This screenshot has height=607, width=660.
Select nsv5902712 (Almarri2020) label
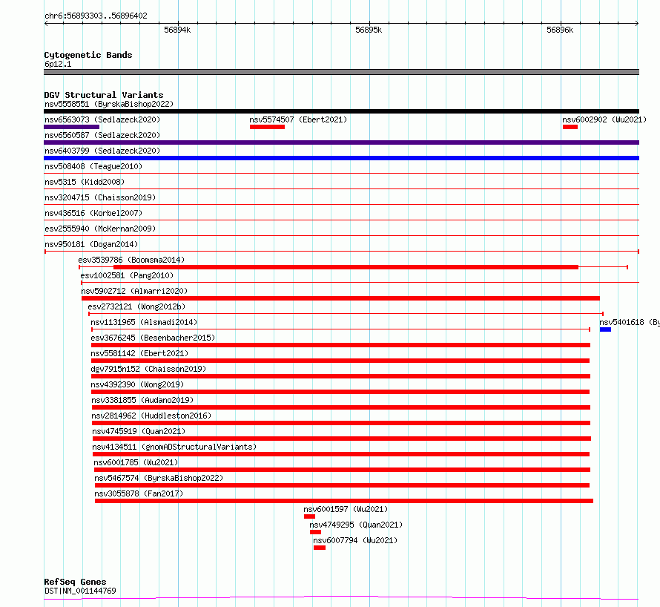pyautogui.click(x=134, y=291)
